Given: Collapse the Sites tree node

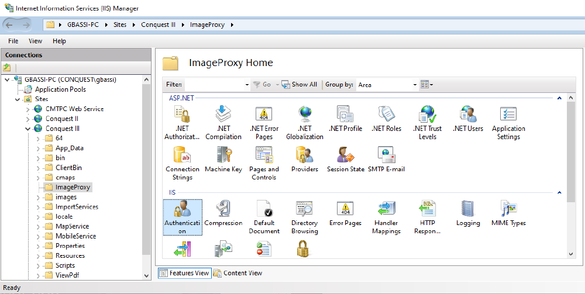Looking at the screenshot, I should point(18,99).
